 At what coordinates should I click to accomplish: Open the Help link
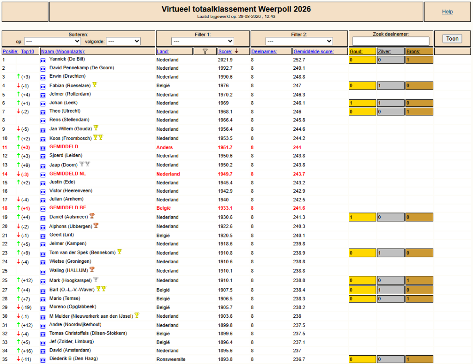(447, 12)
